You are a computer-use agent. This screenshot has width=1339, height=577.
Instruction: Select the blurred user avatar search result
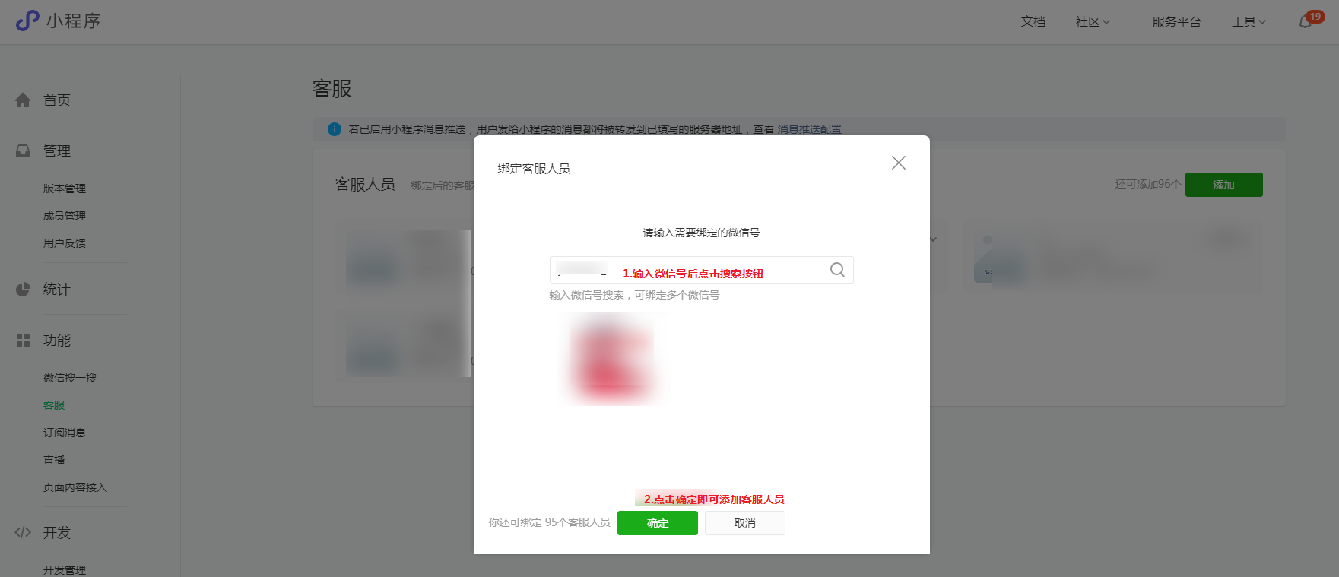(611, 359)
